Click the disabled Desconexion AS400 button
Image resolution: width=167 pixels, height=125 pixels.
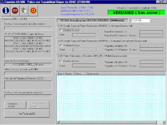click(38, 105)
